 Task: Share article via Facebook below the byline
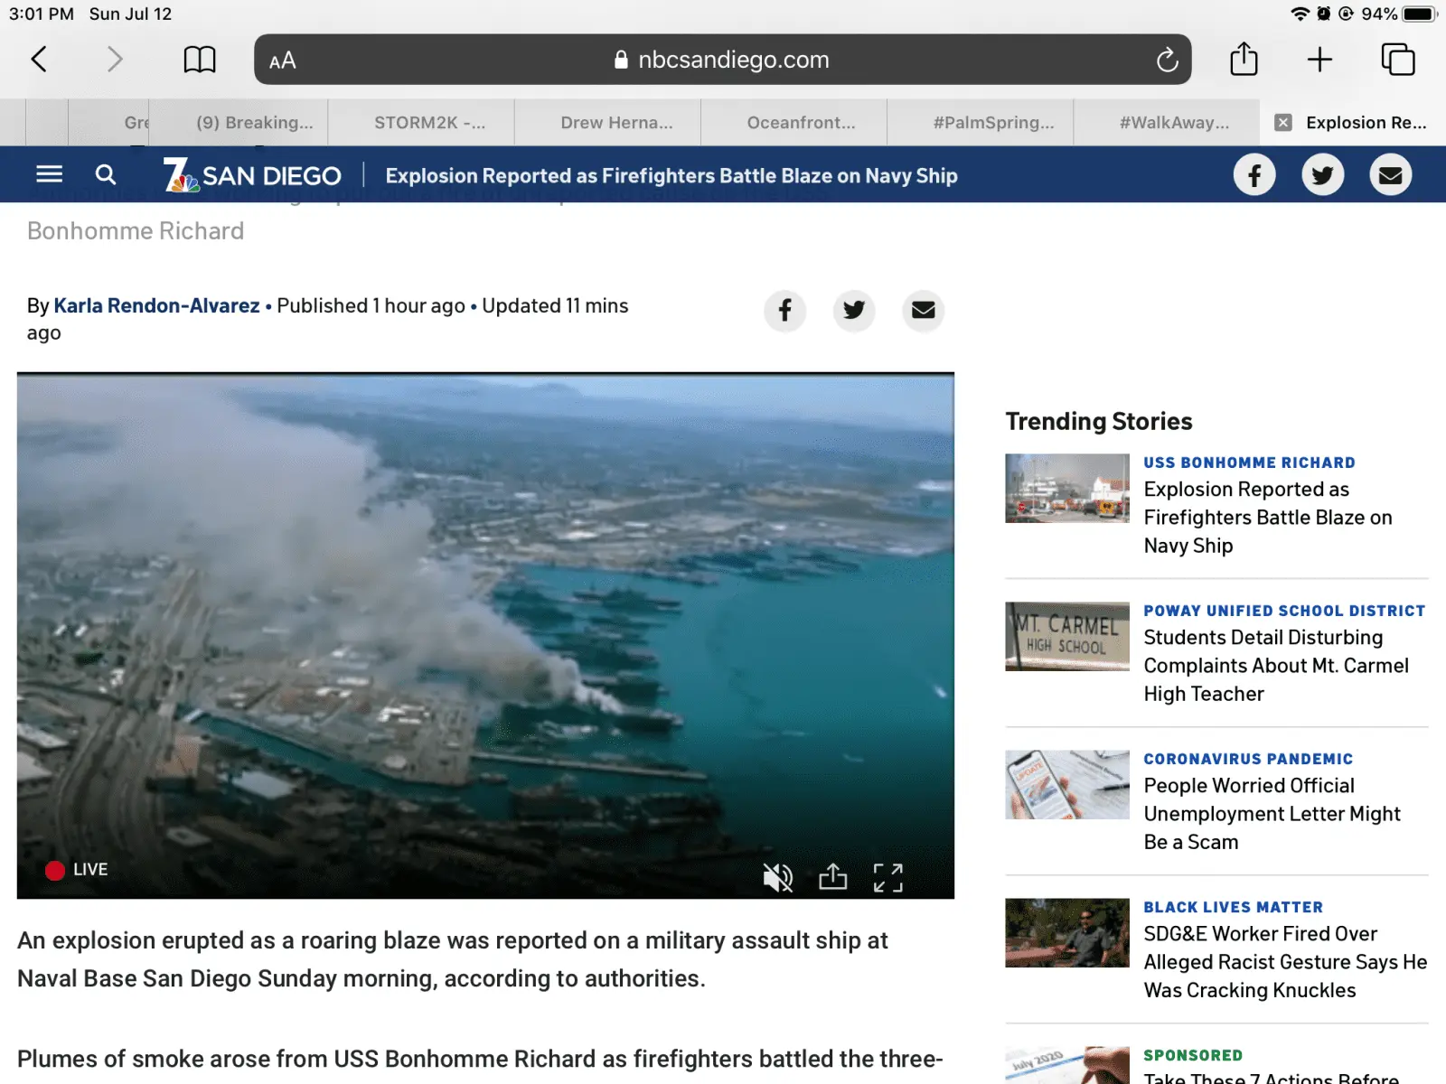pos(784,311)
